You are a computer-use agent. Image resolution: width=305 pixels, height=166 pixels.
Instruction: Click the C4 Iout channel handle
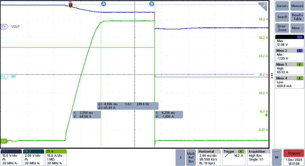click(4, 141)
